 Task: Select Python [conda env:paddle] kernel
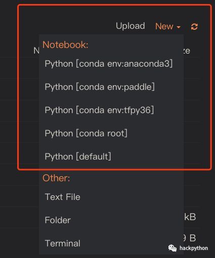pyautogui.click(x=100, y=87)
